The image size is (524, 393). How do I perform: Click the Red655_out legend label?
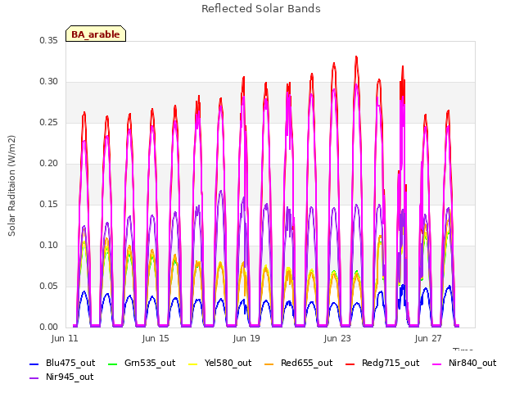point(307,363)
